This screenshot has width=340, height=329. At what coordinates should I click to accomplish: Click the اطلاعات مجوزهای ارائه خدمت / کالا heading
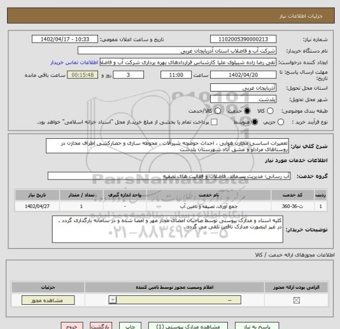pyautogui.click(x=295, y=255)
